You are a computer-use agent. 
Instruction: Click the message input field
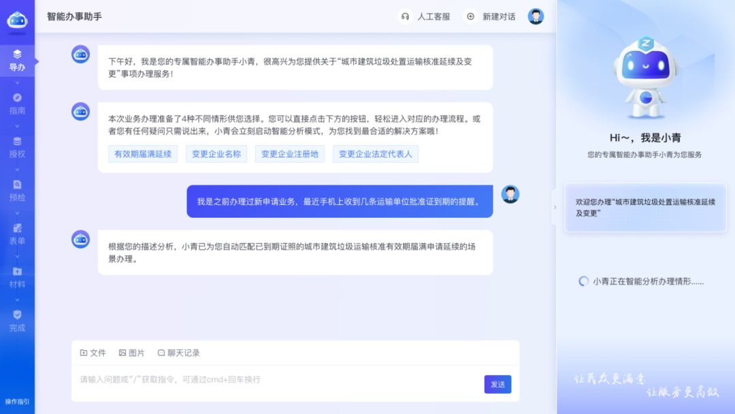tap(272, 380)
